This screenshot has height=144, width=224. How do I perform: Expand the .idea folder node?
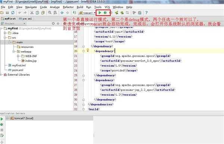coord(5,33)
